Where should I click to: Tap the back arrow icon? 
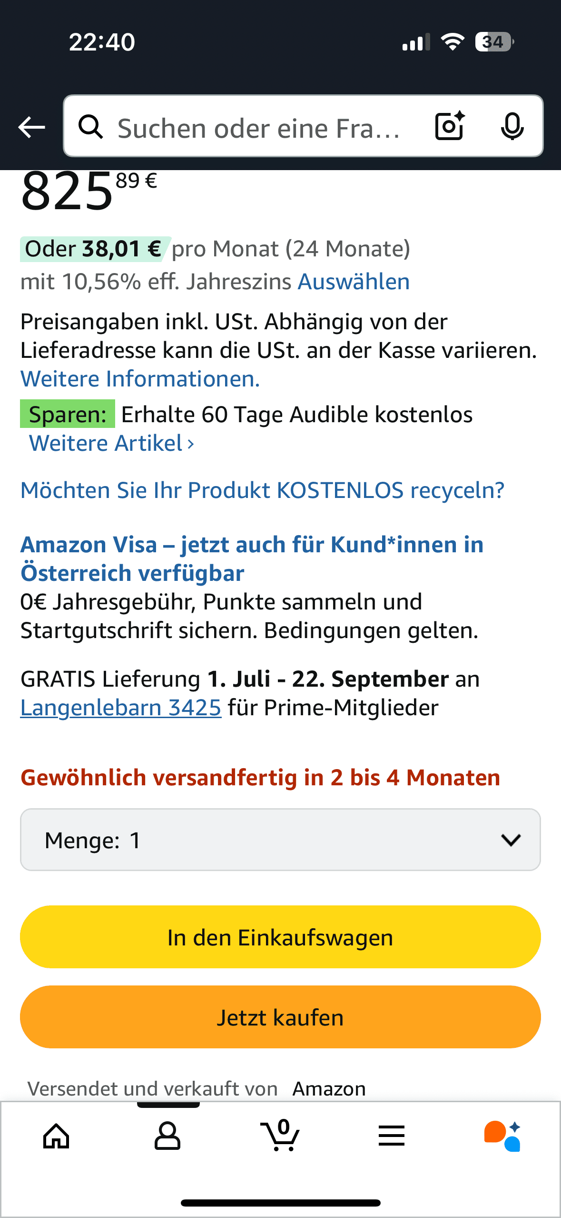coord(31,127)
